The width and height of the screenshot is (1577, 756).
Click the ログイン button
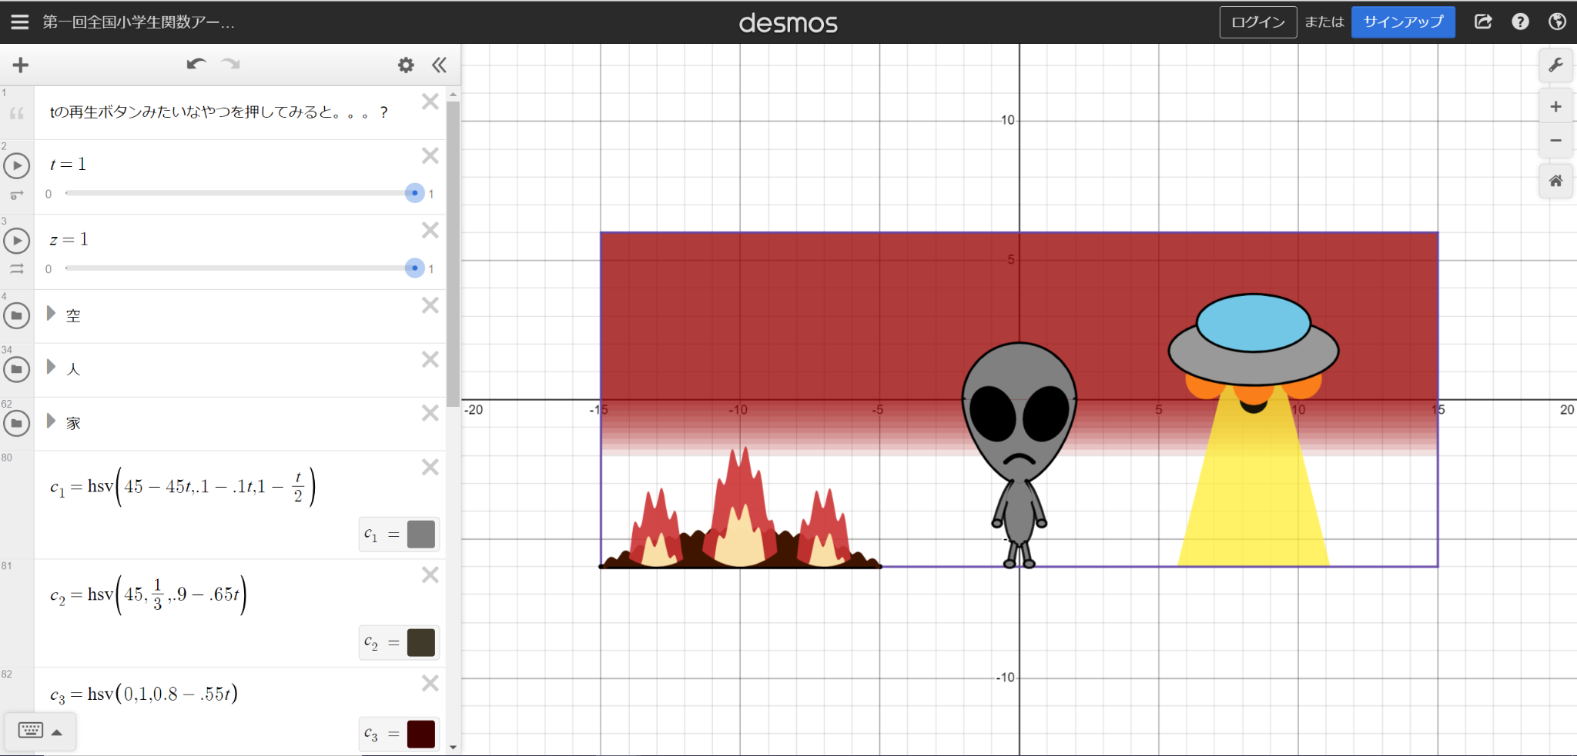coord(1258,22)
